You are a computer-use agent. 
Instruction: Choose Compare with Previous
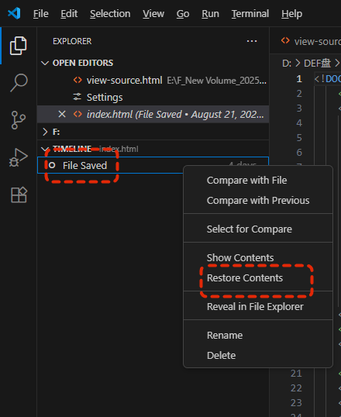point(258,200)
